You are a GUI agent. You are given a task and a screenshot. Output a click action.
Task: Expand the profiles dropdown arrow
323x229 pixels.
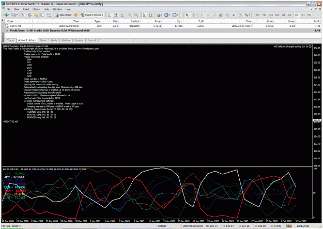click(x=17, y=15)
